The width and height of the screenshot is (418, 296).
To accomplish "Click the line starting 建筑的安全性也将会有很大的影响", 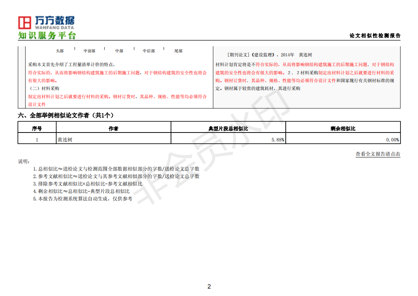I will click(305, 72).
